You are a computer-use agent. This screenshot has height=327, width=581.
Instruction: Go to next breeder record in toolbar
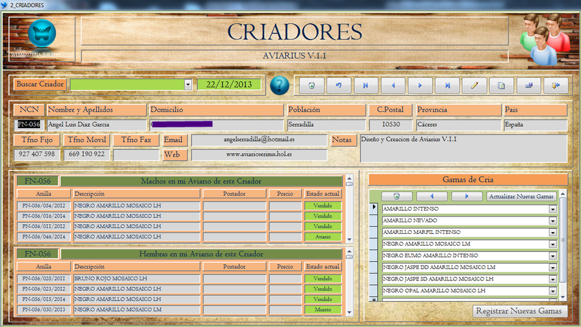coord(420,85)
